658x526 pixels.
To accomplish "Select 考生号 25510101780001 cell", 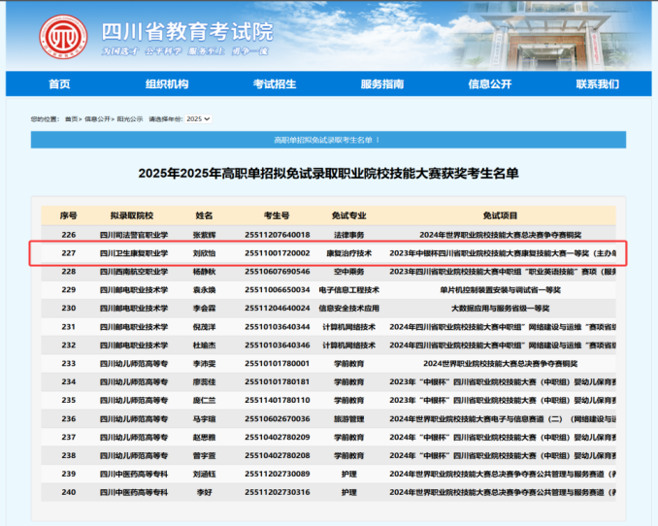I will click(x=277, y=364).
